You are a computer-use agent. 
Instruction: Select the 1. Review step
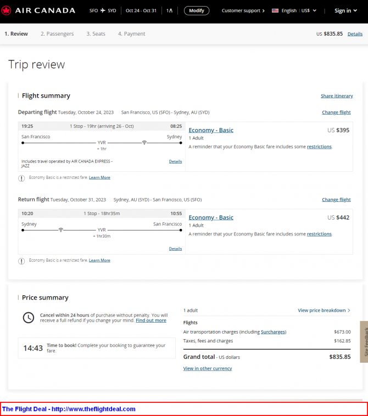[16, 33]
